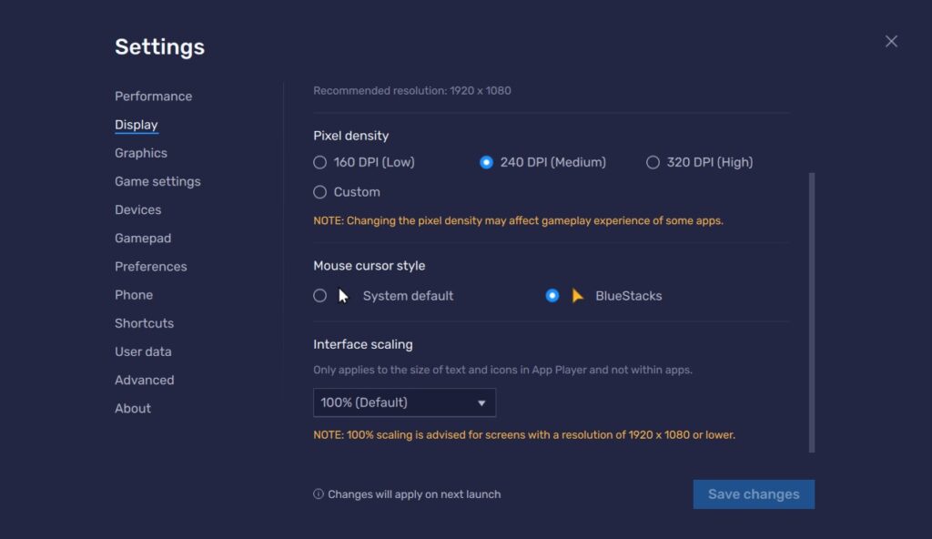Open the Interface scaling dropdown showing 100% (Default)
The width and height of the screenshot is (932, 539).
404,402
